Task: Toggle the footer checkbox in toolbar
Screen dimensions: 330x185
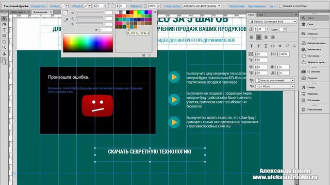Action: [280, 6]
